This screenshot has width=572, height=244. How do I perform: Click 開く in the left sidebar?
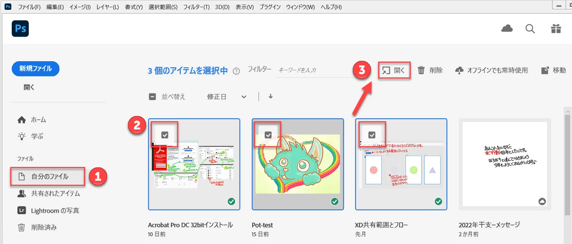point(29,87)
